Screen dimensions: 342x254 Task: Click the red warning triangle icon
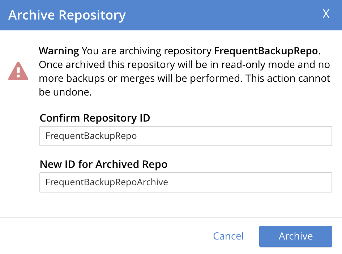coord(18,71)
